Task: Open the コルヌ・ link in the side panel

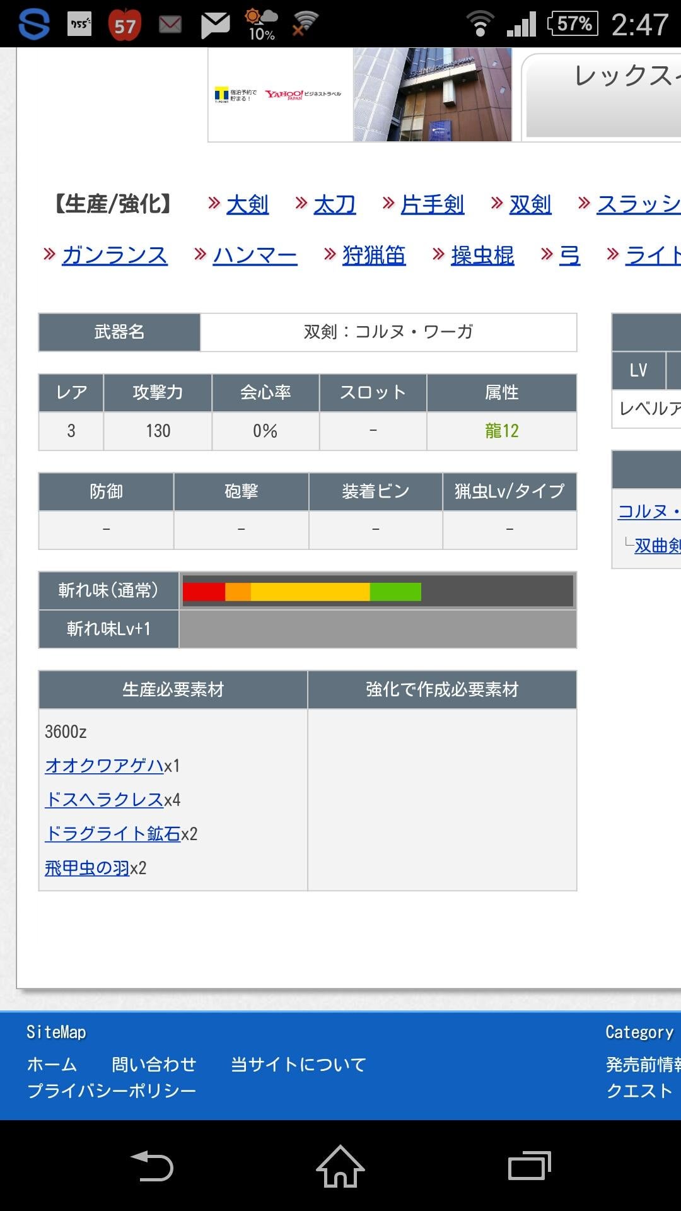Action: [x=649, y=511]
